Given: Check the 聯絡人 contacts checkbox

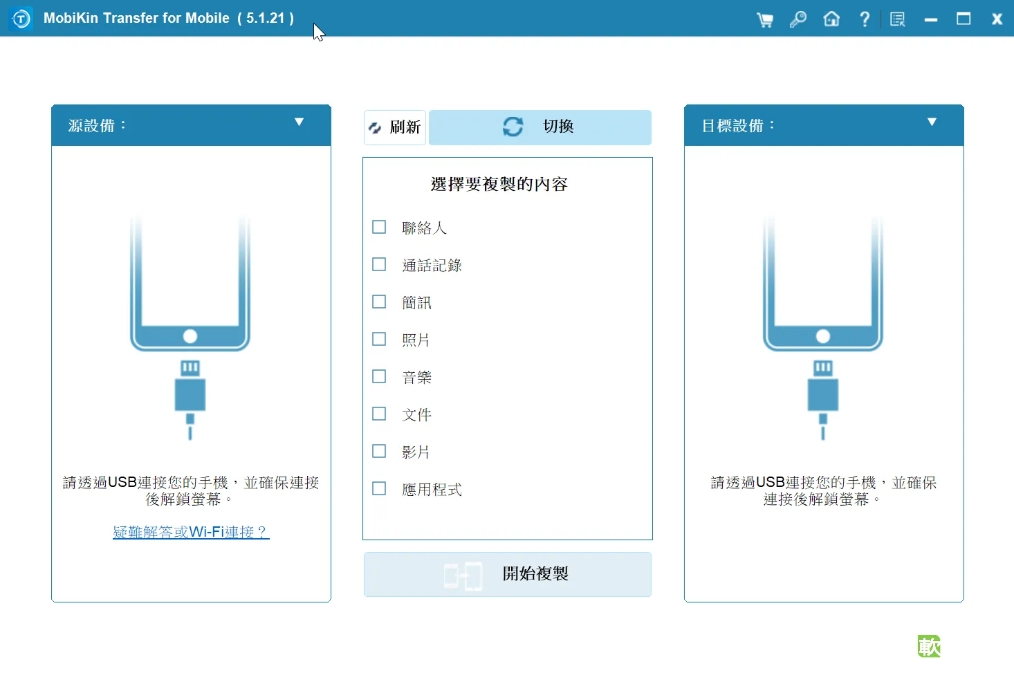Looking at the screenshot, I should pos(379,227).
